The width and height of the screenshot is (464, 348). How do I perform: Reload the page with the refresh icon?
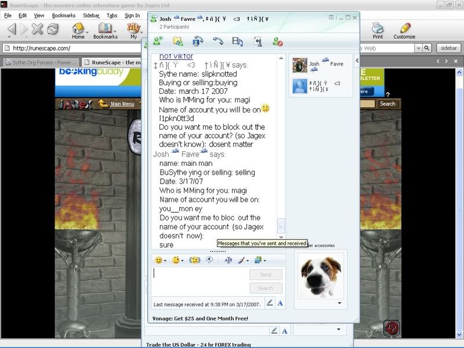pyautogui.click(x=53, y=29)
